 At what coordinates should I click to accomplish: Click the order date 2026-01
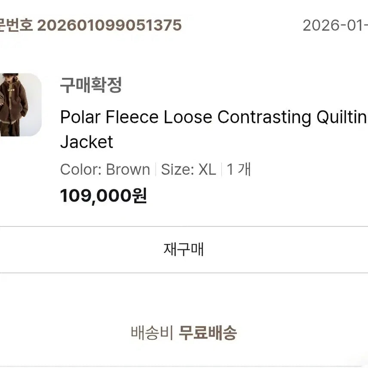[x=335, y=26]
